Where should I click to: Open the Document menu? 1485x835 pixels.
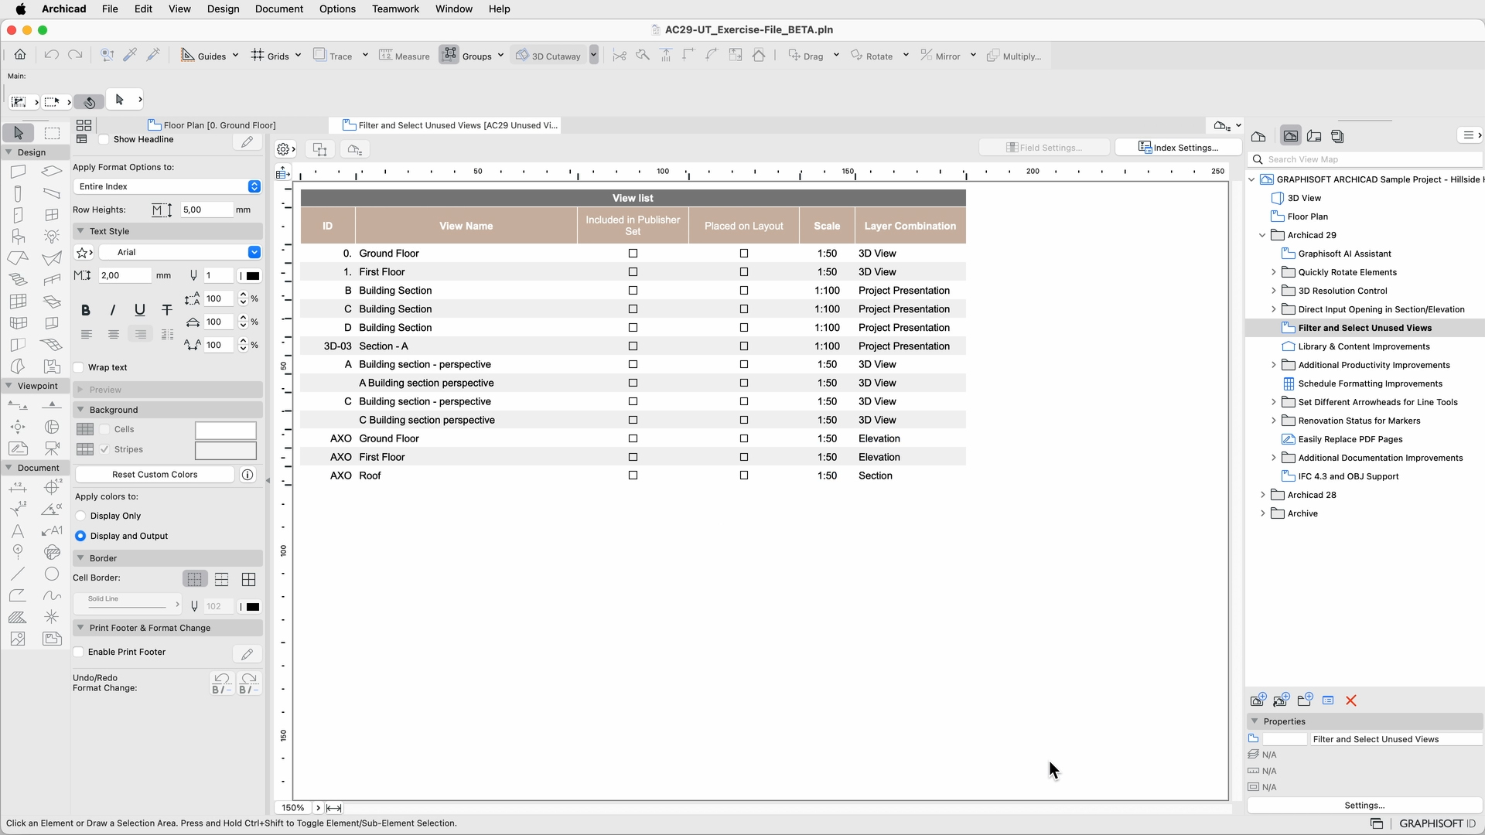coord(278,9)
